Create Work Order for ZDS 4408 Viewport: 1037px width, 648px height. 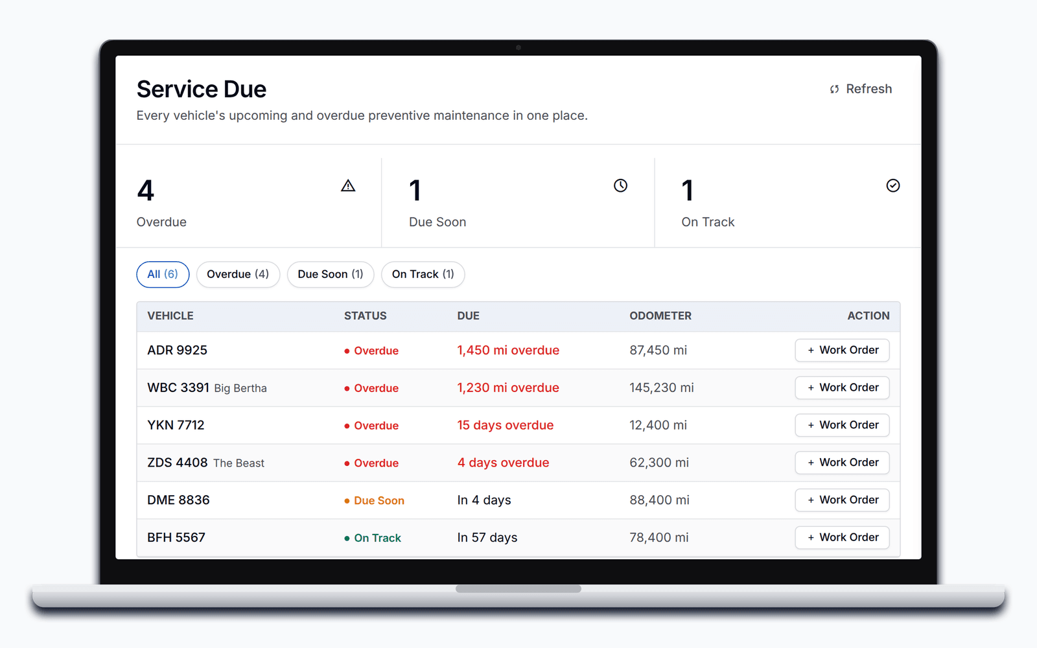click(x=842, y=463)
